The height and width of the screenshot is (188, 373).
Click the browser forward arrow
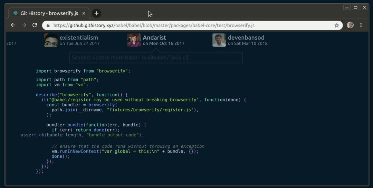point(24,25)
